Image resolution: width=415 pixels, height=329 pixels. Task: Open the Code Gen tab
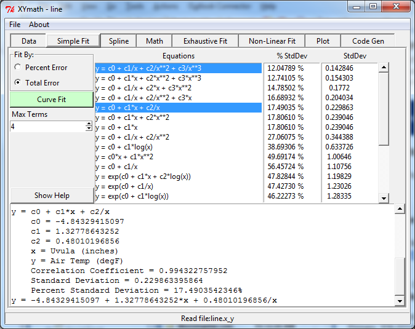368,41
